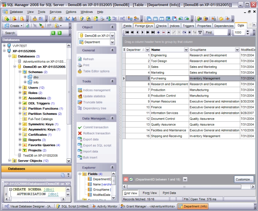The height and width of the screenshot is (211, 258).
Task: Click the Rollback transaction icon
Action: tap(80, 133)
